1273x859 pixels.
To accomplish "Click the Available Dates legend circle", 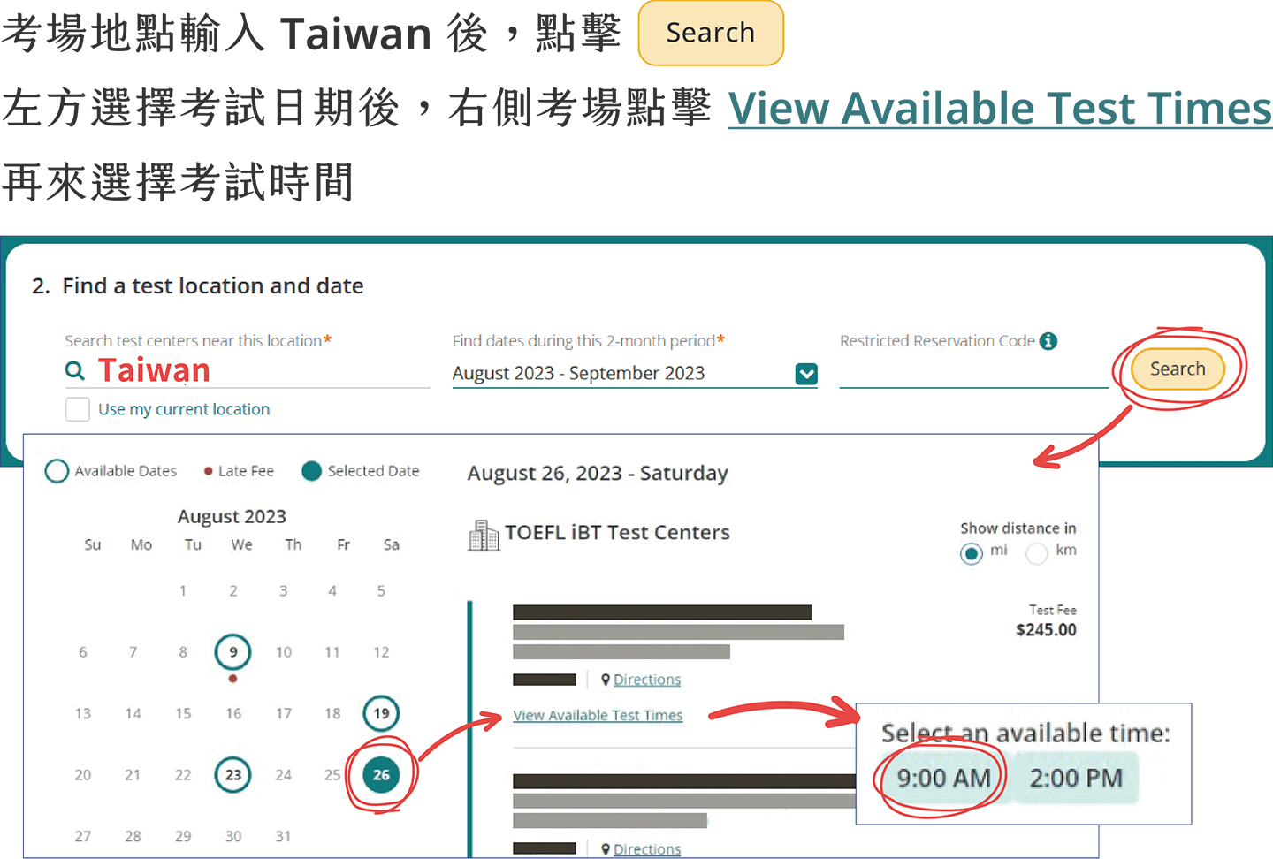I will 57,471.
